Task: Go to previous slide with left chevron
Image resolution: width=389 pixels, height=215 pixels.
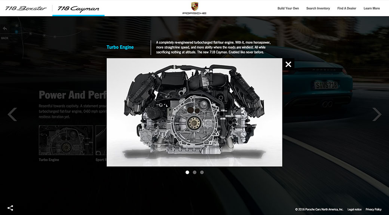Action: pyautogui.click(x=12, y=114)
